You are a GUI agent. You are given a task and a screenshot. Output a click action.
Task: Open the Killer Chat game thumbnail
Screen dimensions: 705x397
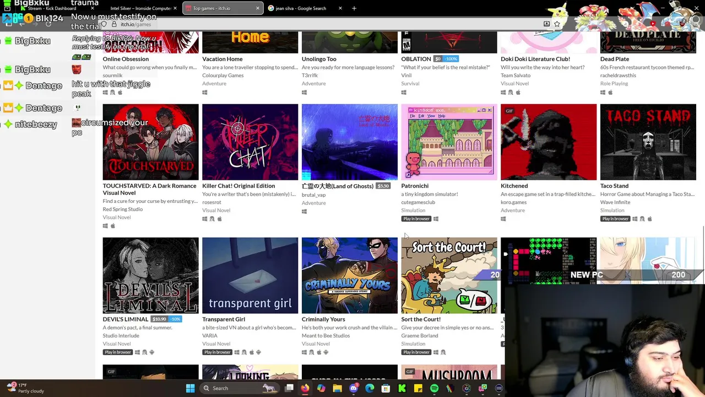tap(250, 142)
